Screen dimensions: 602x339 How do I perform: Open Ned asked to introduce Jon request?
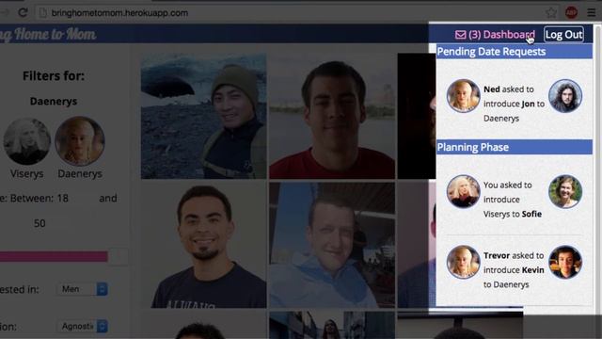pos(515,104)
